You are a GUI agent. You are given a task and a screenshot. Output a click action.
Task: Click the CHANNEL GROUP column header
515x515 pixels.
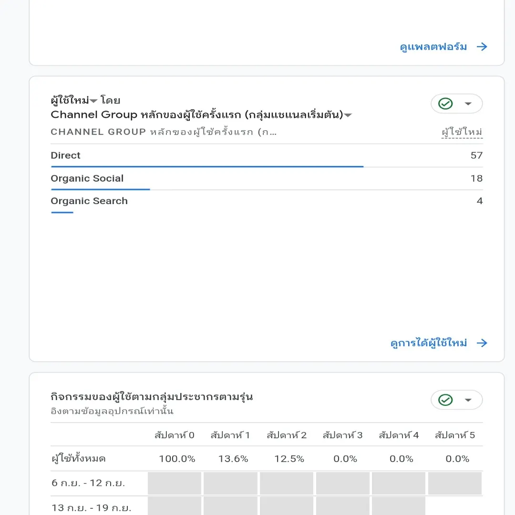164,132
